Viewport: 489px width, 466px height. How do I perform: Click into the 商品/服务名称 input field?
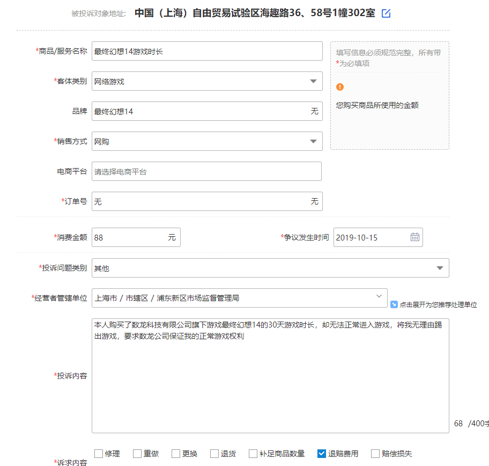click(x=206, y=51)
